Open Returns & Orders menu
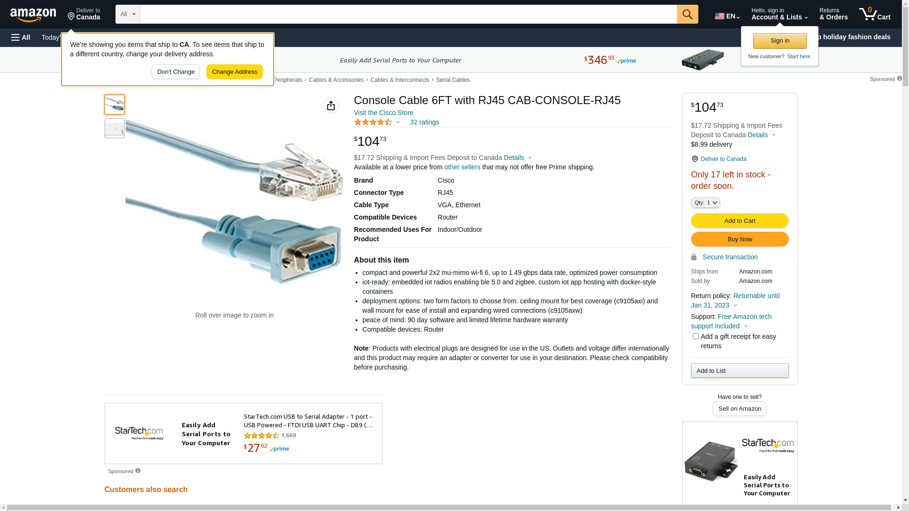This screenshot has height=511, width=909. 833,14
